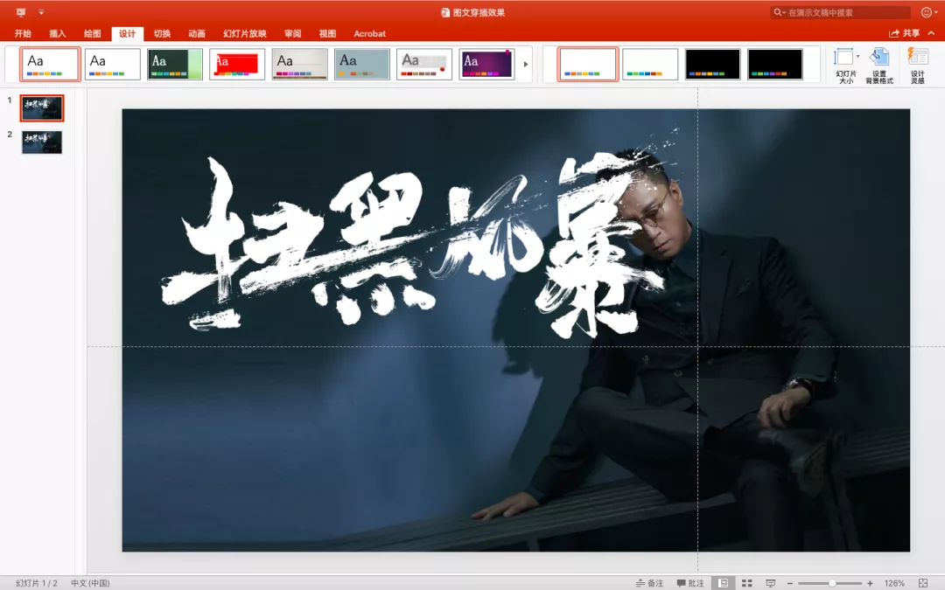Choose the first white color variant
This screenshot has height=590, width=945.
[588, 64]
